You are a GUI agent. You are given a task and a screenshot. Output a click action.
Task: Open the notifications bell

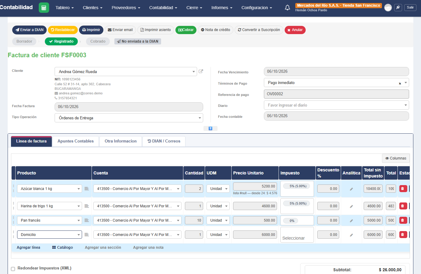click(287, 8)
